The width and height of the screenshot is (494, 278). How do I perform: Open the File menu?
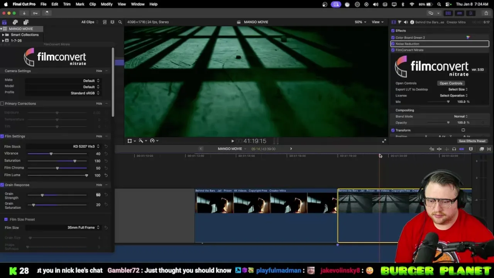coord(43,4)
